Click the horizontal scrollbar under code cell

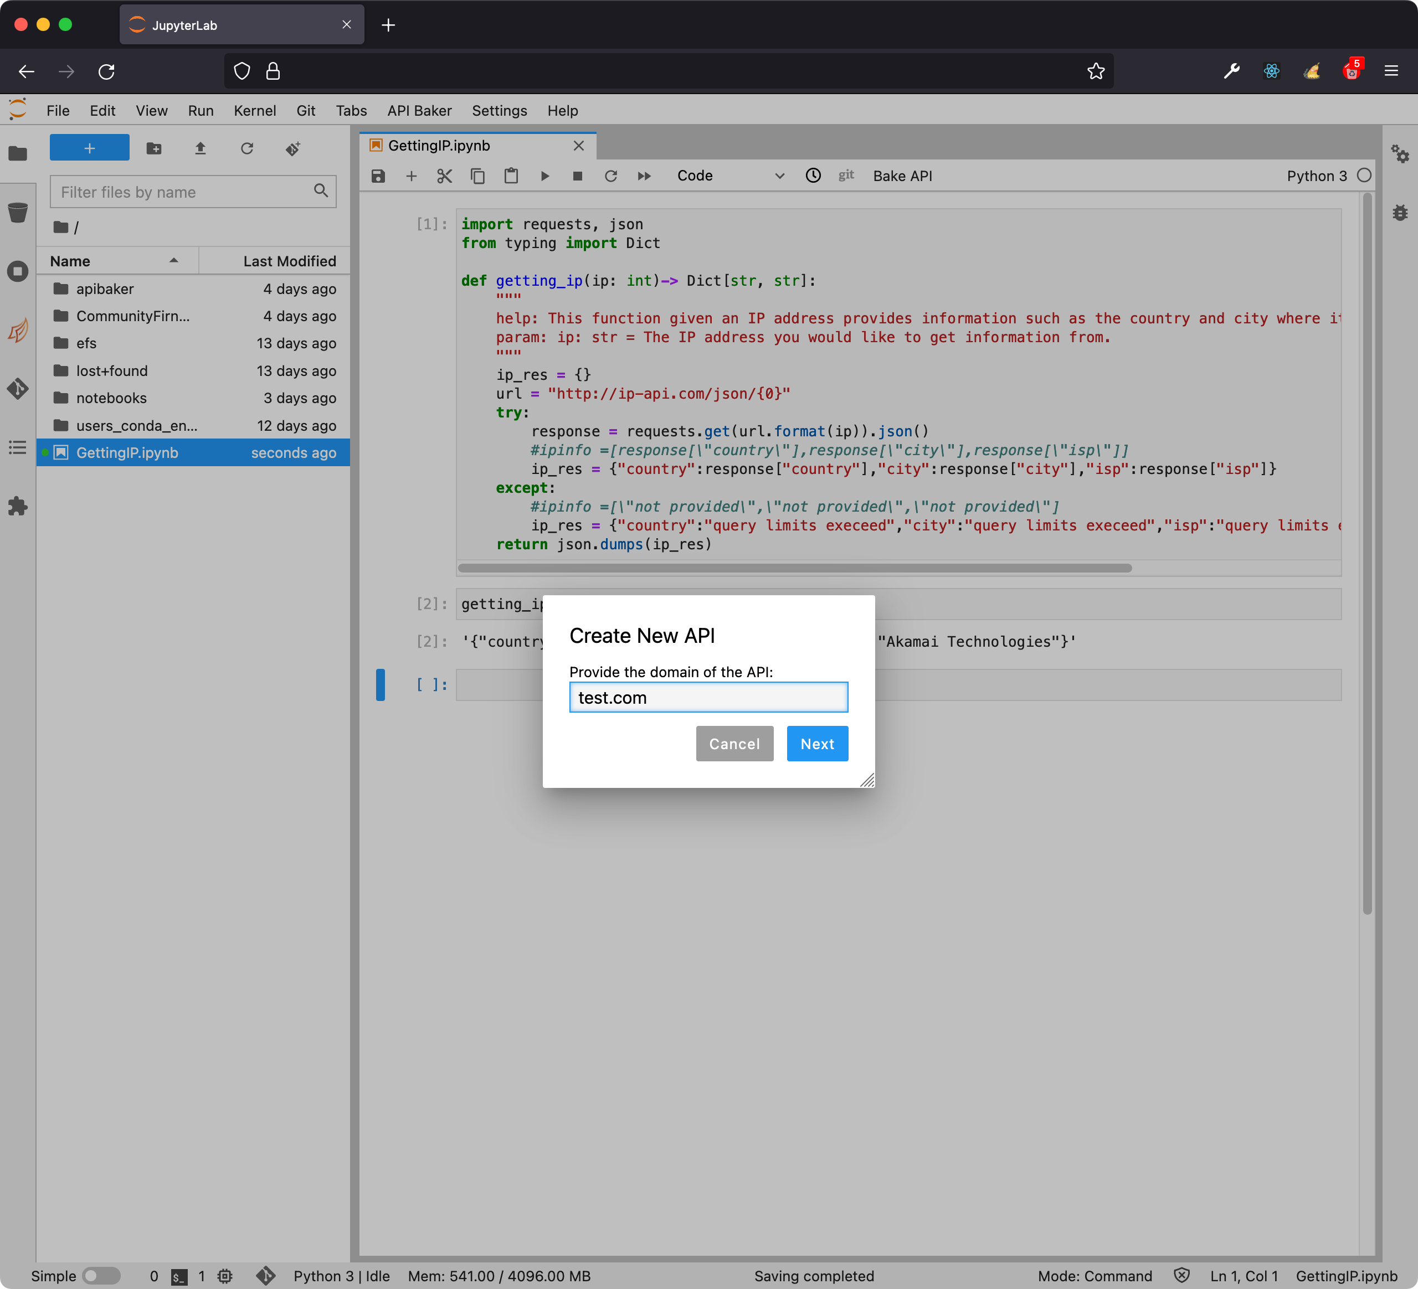click(x=795, y=568)
